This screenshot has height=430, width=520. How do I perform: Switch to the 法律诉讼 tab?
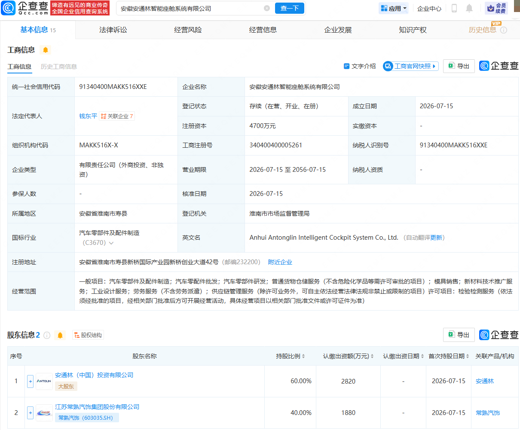113,30
